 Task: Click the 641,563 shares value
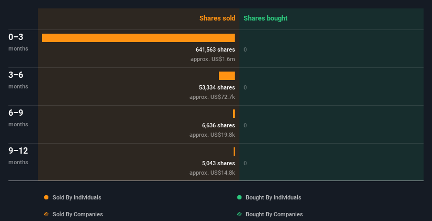tap(215, 49)
